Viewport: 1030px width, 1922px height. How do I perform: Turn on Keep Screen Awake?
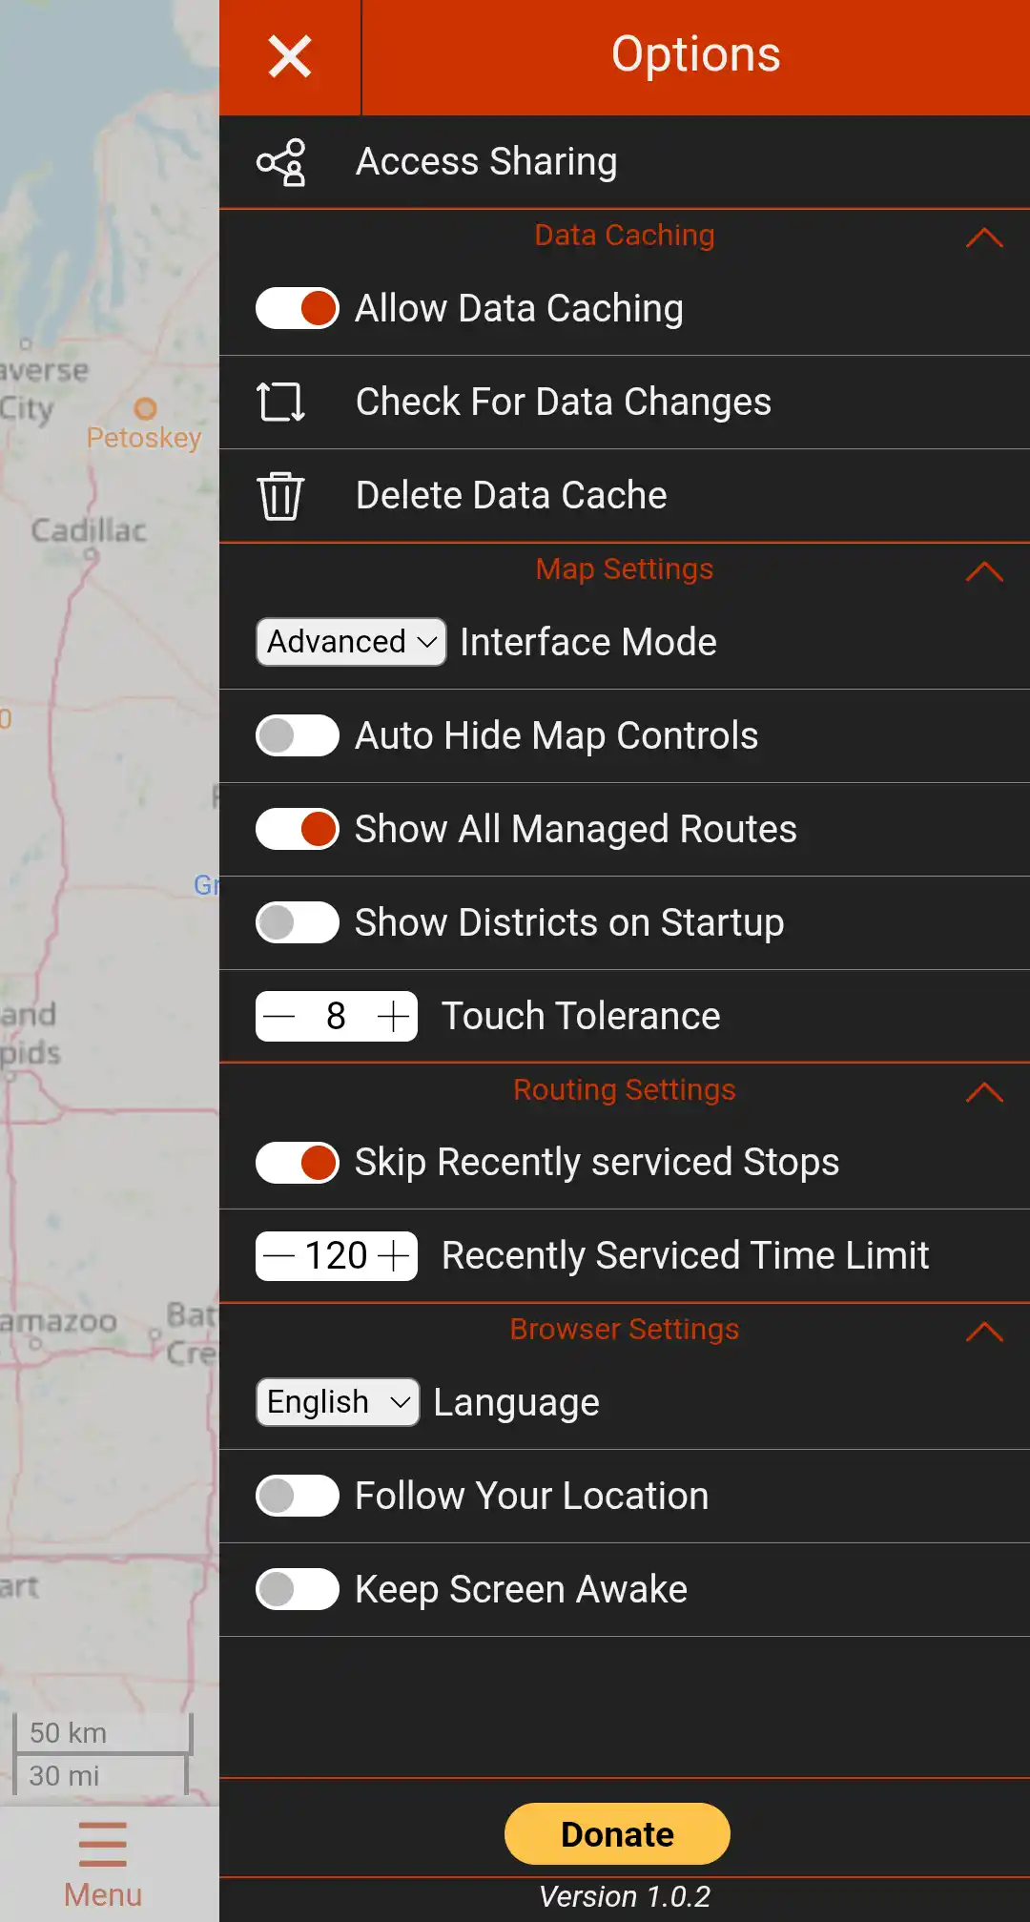298,1589
